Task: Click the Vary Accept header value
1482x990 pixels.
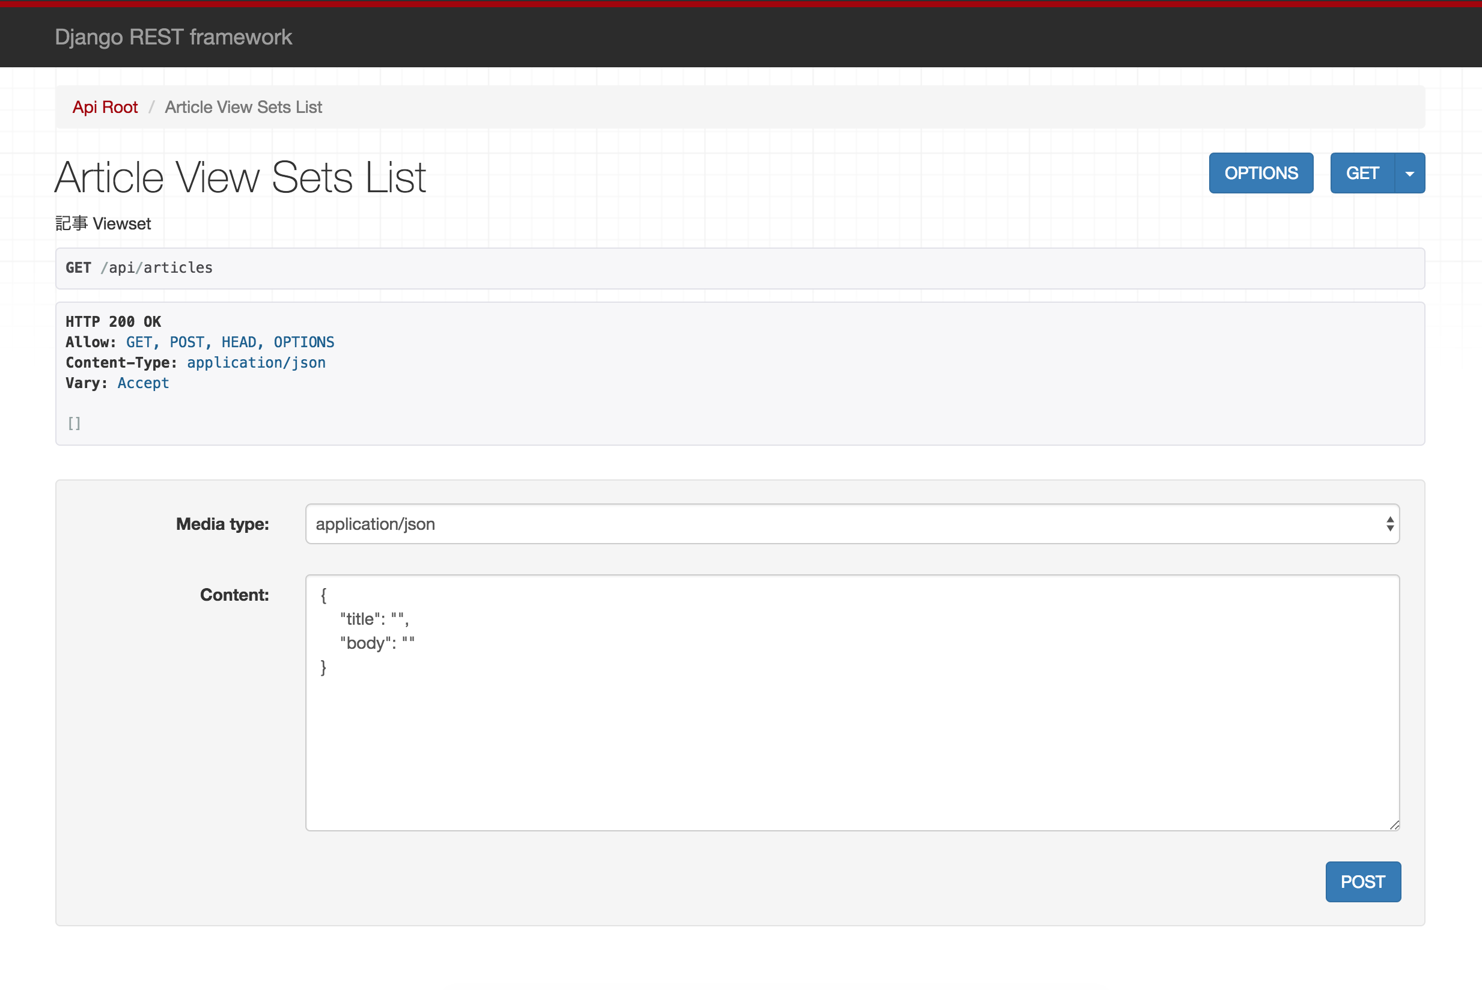Action: coord(144,383)
